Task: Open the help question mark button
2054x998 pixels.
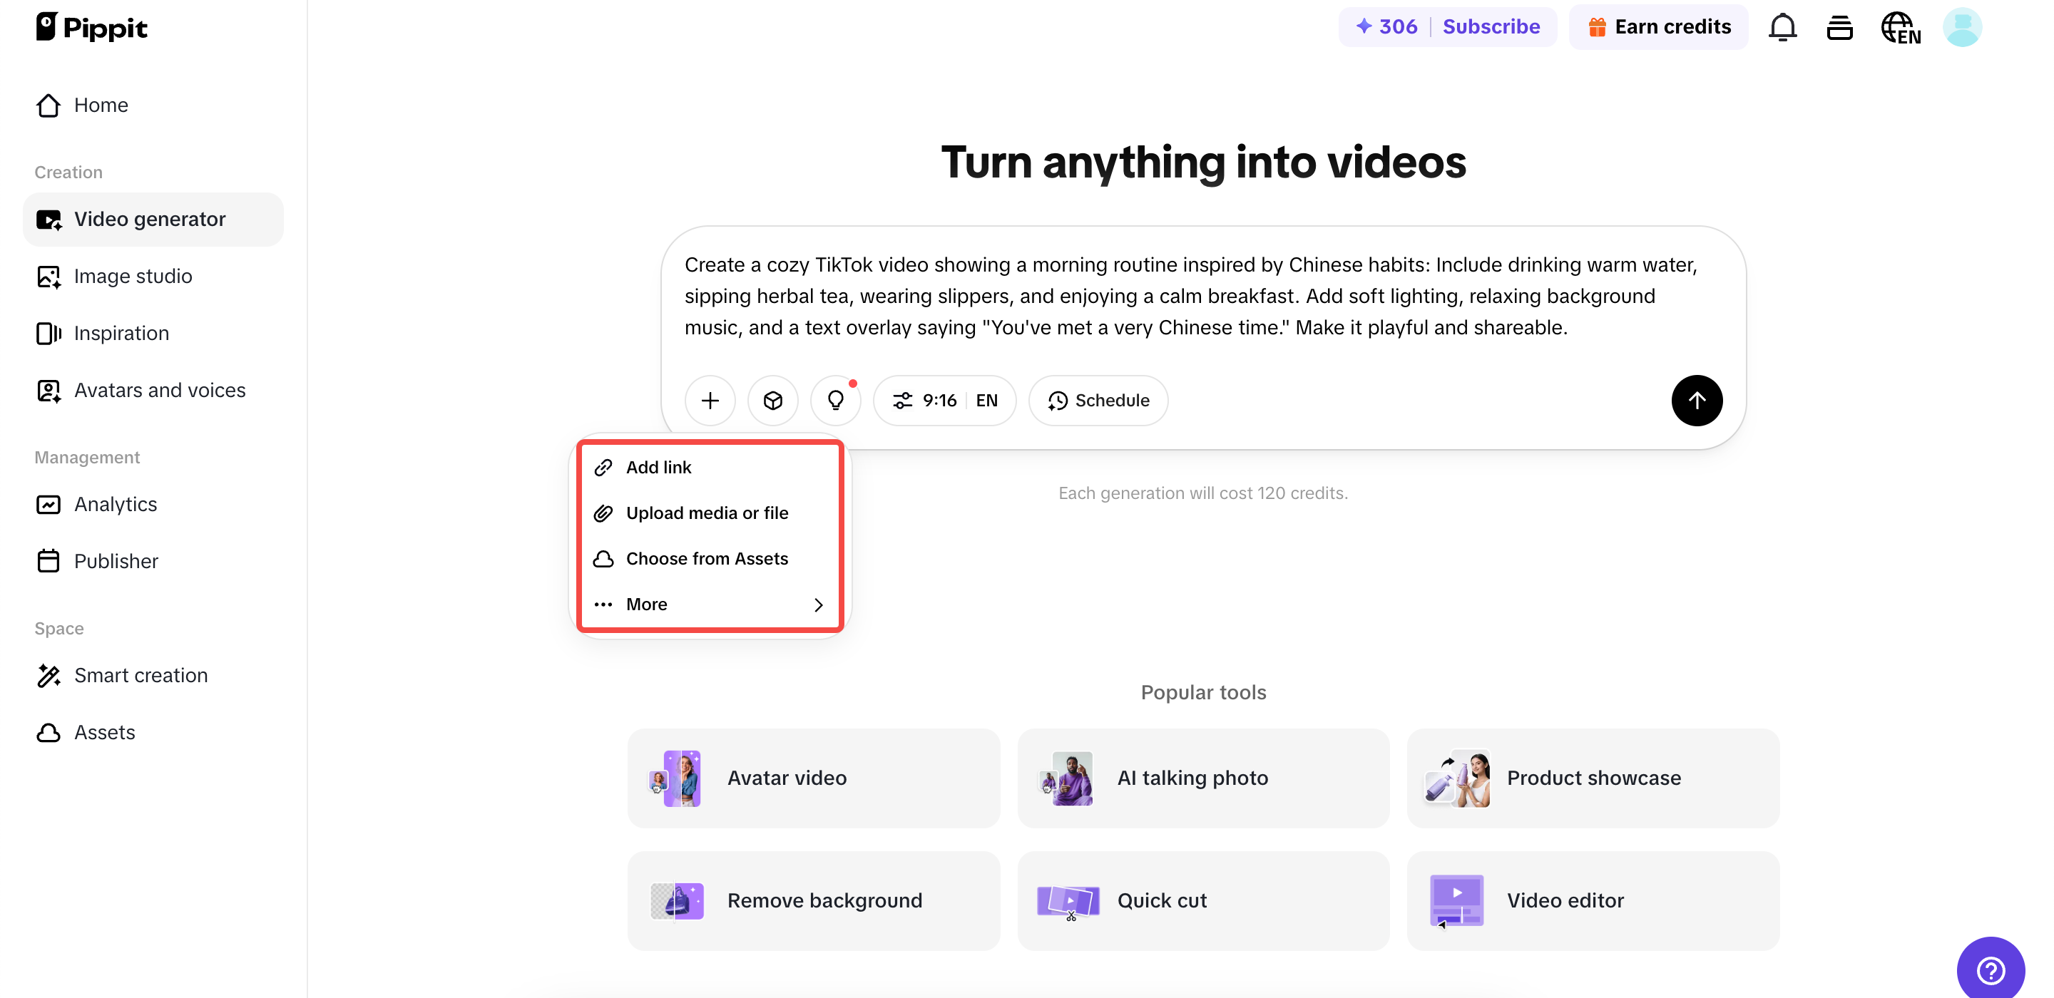Action: pyautogui.click(x=1991, y=969)
